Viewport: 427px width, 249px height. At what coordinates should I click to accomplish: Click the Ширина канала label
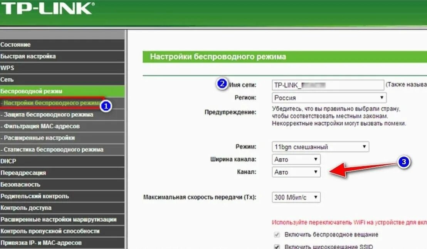click(233, 159)
